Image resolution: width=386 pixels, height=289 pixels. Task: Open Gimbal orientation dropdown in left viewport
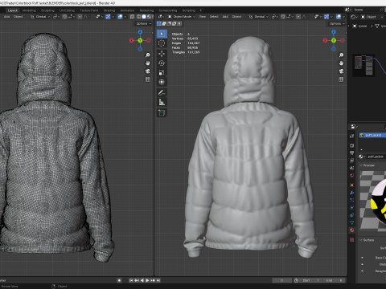40,17
